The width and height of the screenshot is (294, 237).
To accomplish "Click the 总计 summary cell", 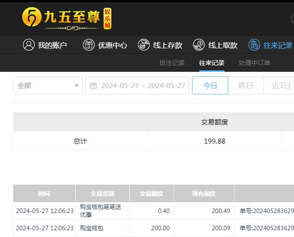I will point(80,141).
